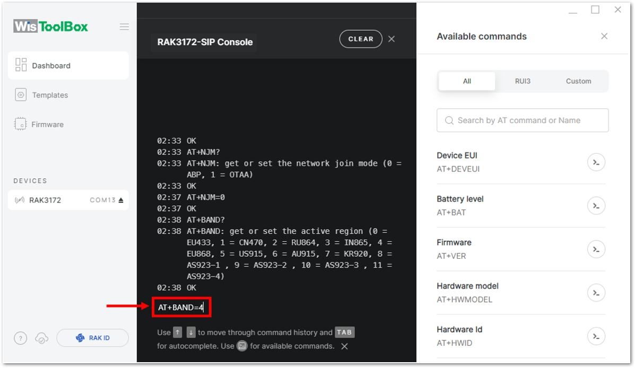Run the Hardware Id command
This screenshot has height=368, width=635.
click(x=596, y=336)
